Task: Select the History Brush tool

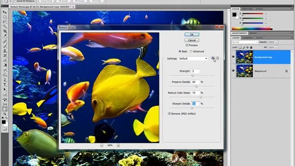Action: (5, 56)
